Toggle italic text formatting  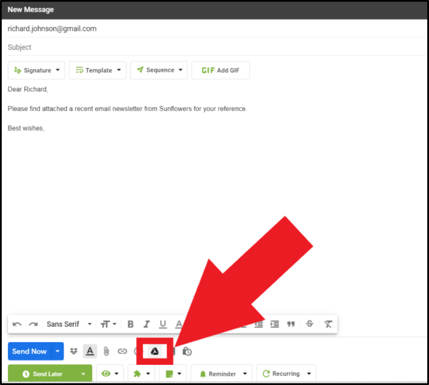click(x=147, y=324)
